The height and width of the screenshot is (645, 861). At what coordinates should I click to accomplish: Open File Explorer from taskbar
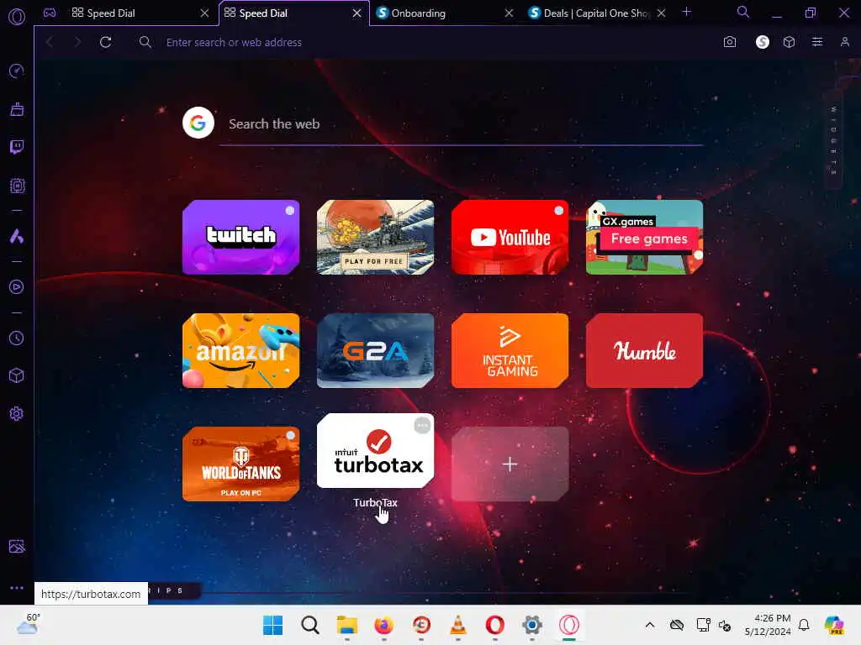pyautogui.click(x=347, y=625)
